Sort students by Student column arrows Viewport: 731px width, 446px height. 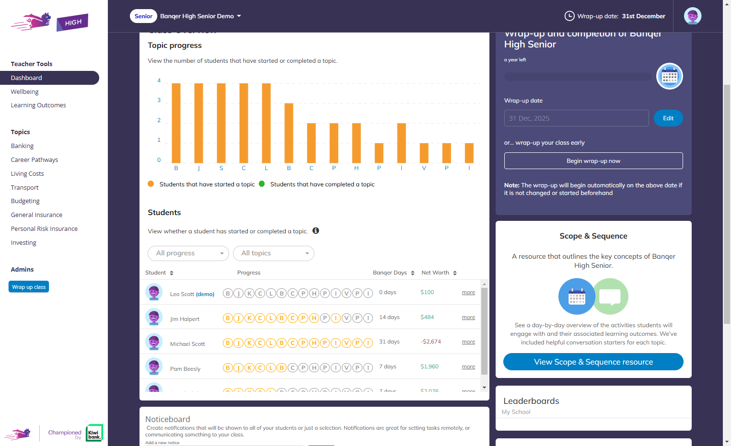[x=172, y=273]
